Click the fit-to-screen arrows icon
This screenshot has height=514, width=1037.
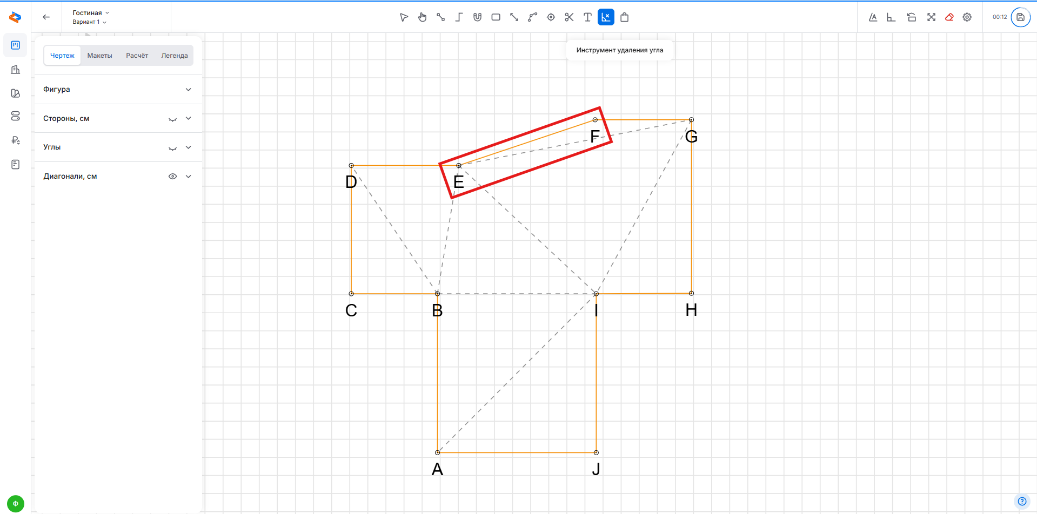[x=931, y=17]
